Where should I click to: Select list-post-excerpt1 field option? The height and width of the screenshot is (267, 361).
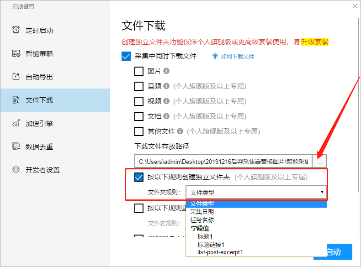tap(256, 252)
